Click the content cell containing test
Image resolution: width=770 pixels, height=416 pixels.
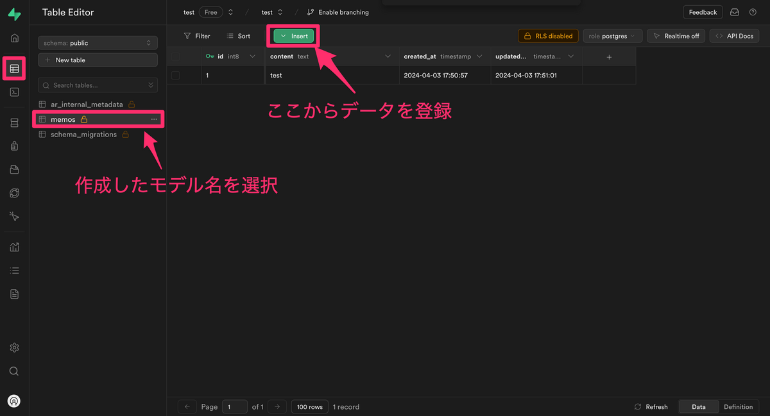pyautogui.click(x=332, y=75)
